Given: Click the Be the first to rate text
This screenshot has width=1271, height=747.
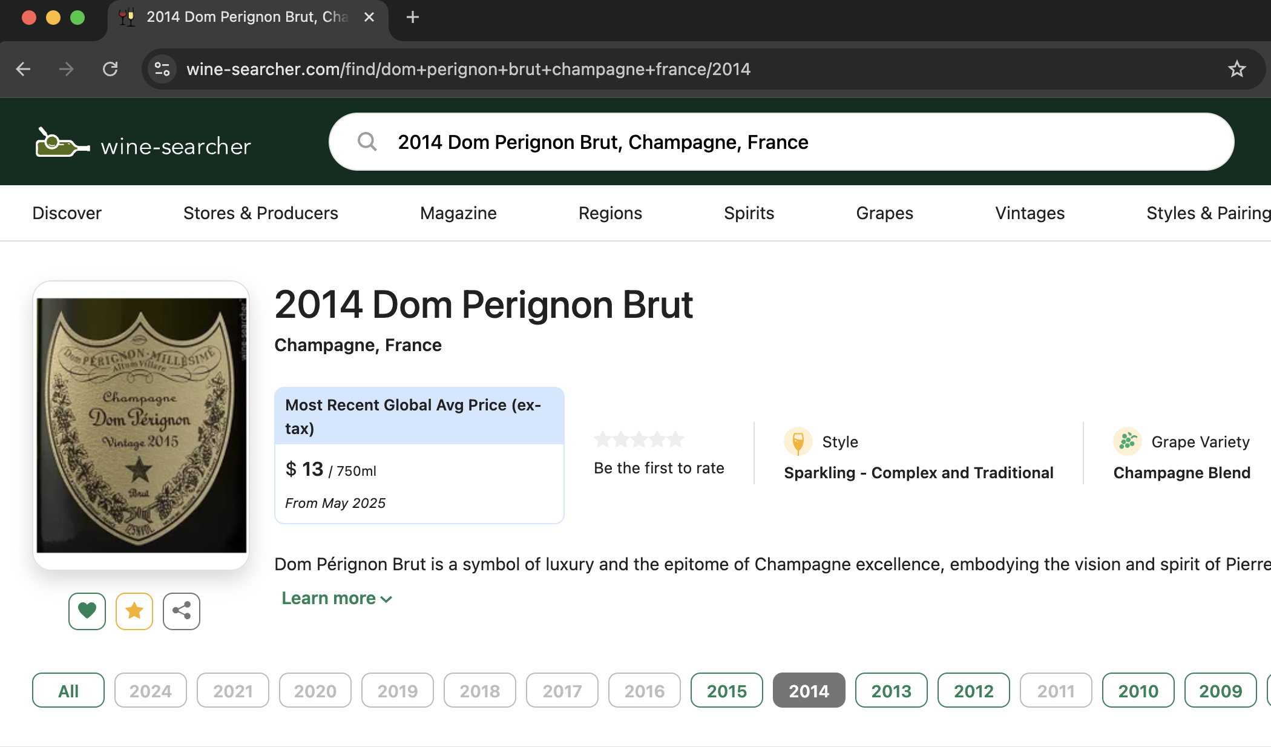Looking at the screenshot, I should pos(658,468).
